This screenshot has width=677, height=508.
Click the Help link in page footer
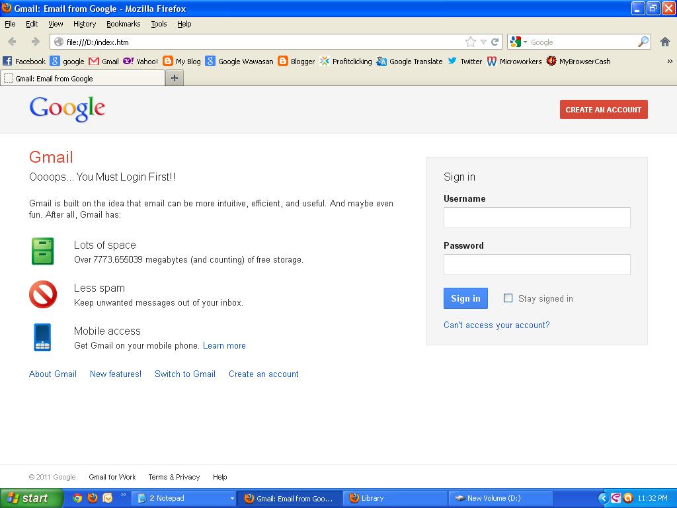coord(219,477)
